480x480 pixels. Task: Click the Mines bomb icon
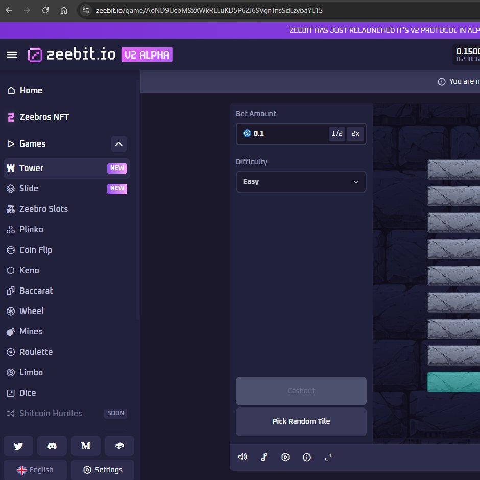click(x=11, y=332)
